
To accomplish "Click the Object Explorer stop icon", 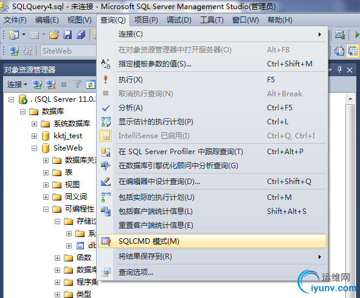I will [64, 85].
